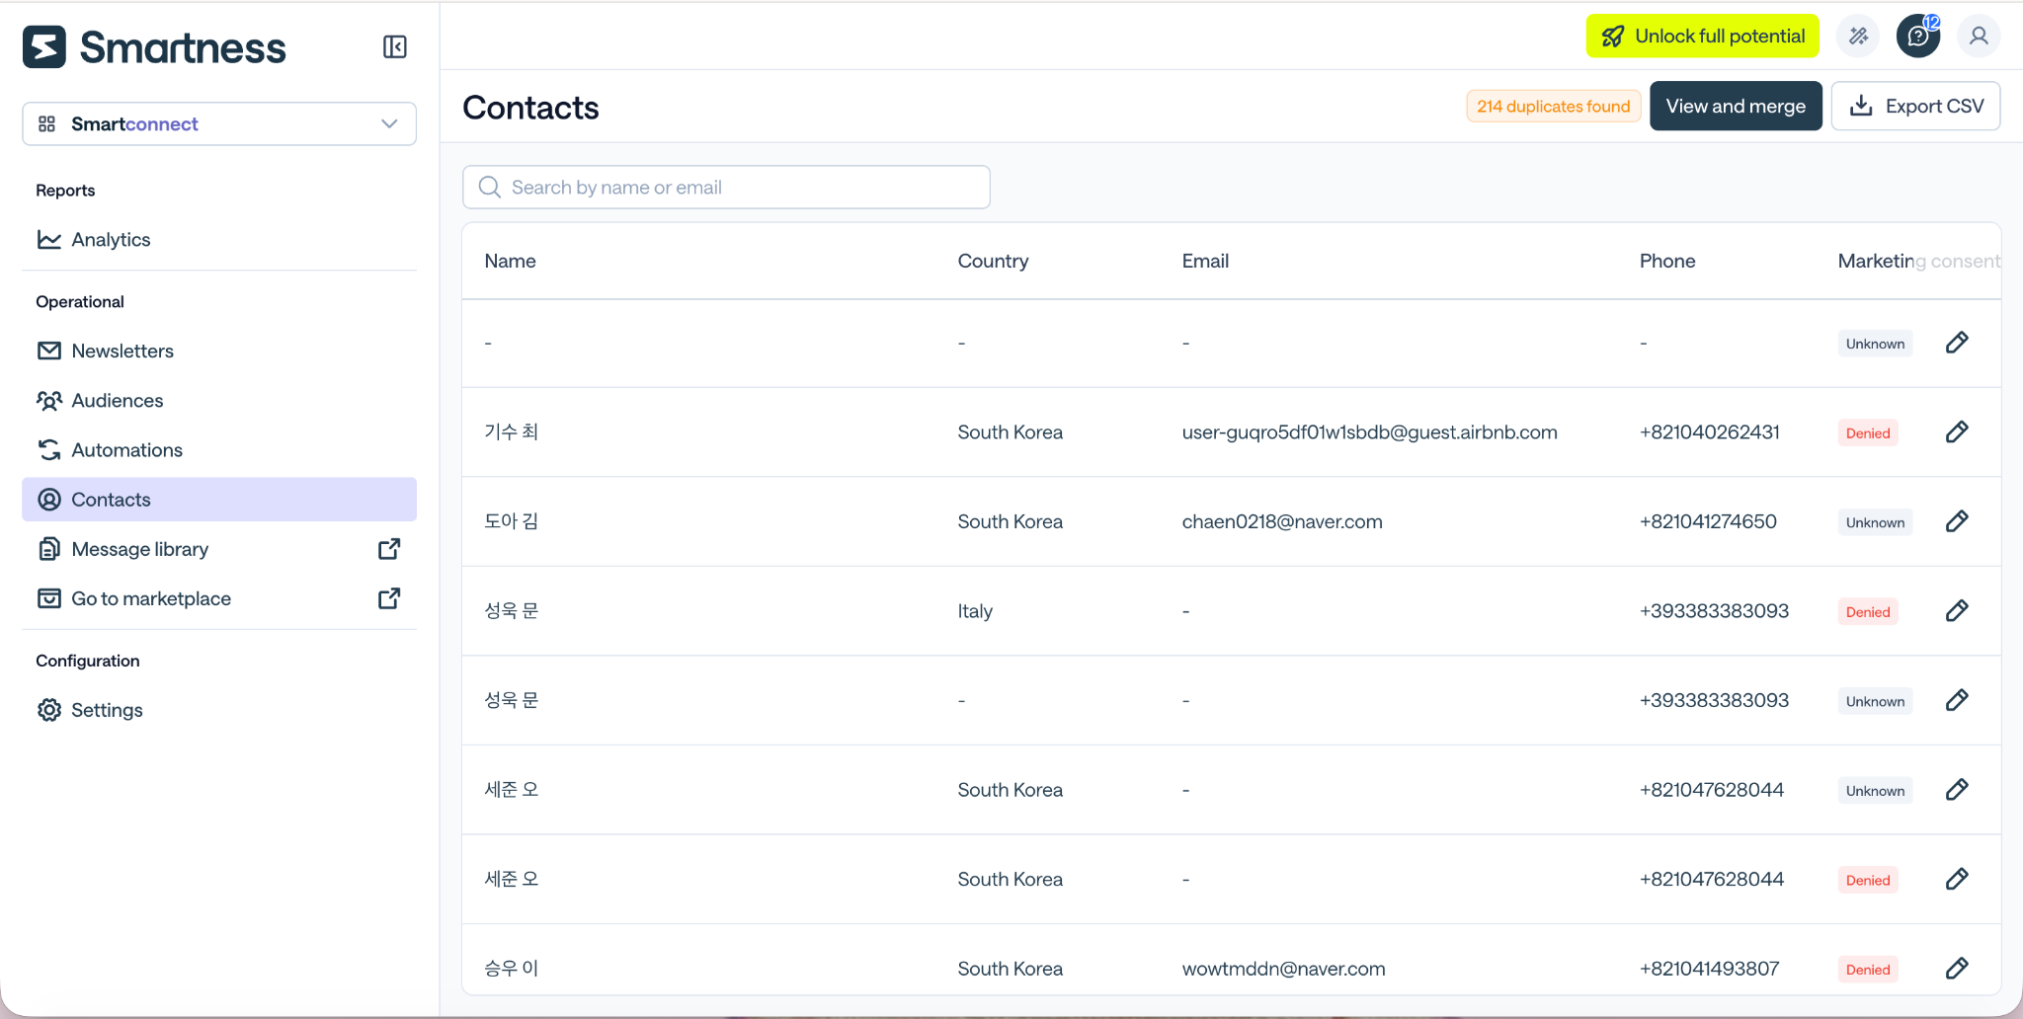Open external link icon beside Message library
Image resolution: width=2023 pixels, height=1019 pixels.
(389, 549)
